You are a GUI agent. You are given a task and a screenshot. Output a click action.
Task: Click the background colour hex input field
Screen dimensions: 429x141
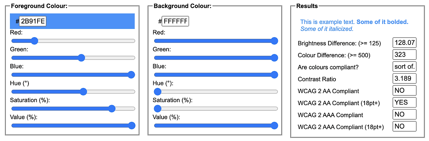click(175, 21)
